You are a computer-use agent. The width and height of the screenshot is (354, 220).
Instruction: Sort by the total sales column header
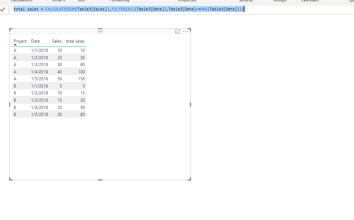click(75, 41)
